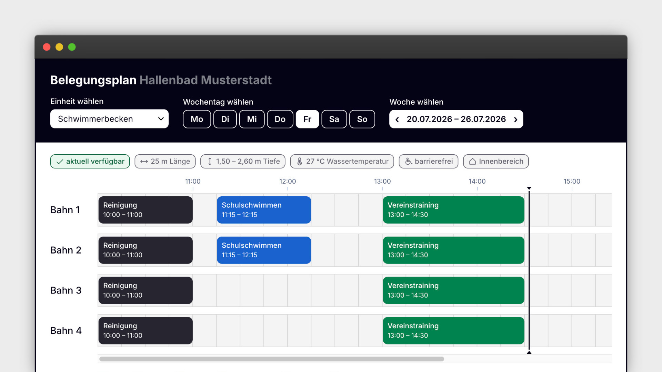Viewport: 662px width, 372px height.
Task: Minimize the window with yellow button
Action: pyautogui.click(x=59, y=47)
